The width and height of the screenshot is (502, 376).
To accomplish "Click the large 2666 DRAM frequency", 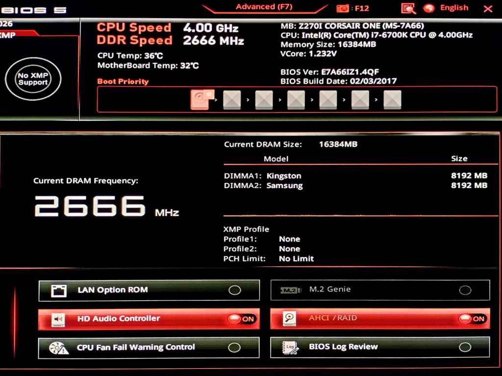I will coord(90,206).
